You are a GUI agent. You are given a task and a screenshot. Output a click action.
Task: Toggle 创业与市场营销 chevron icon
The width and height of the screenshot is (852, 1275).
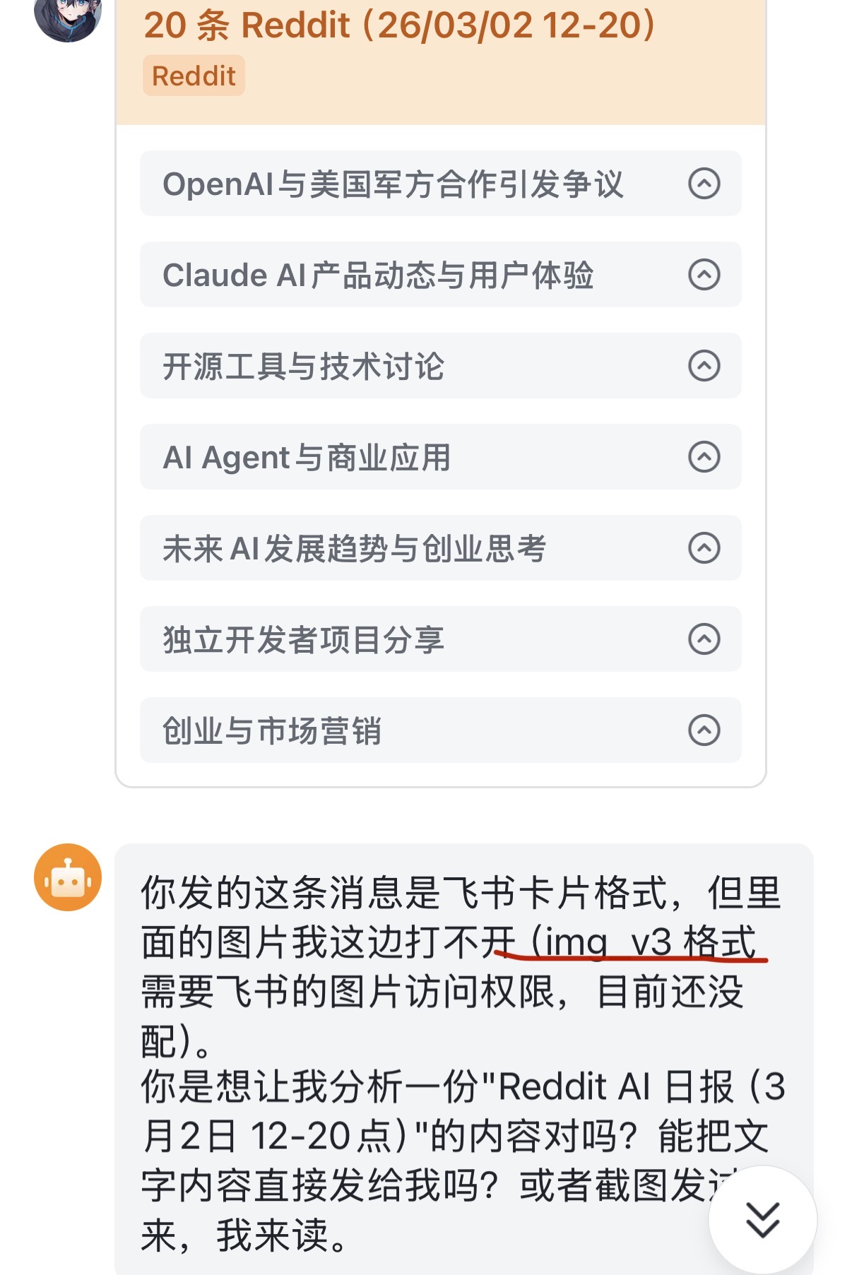coord(704,730)
